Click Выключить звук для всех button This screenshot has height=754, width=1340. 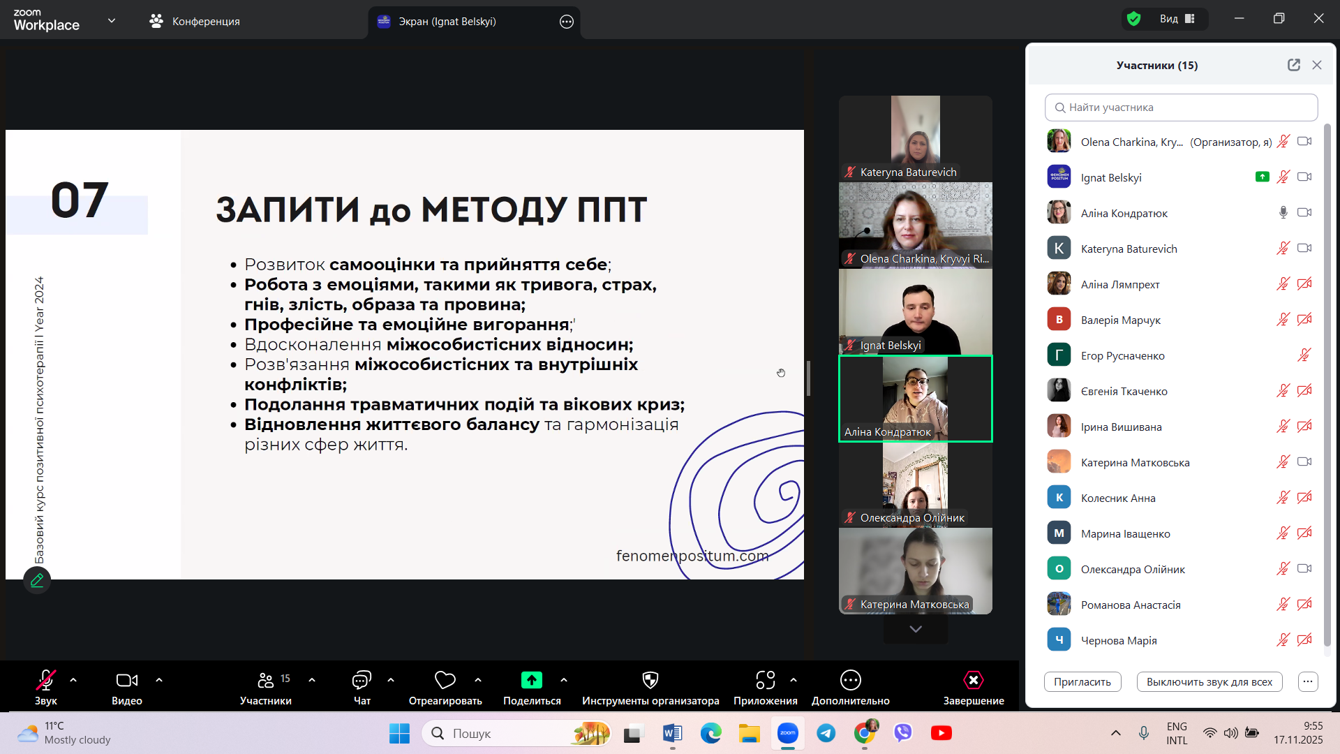[1209, 682]
